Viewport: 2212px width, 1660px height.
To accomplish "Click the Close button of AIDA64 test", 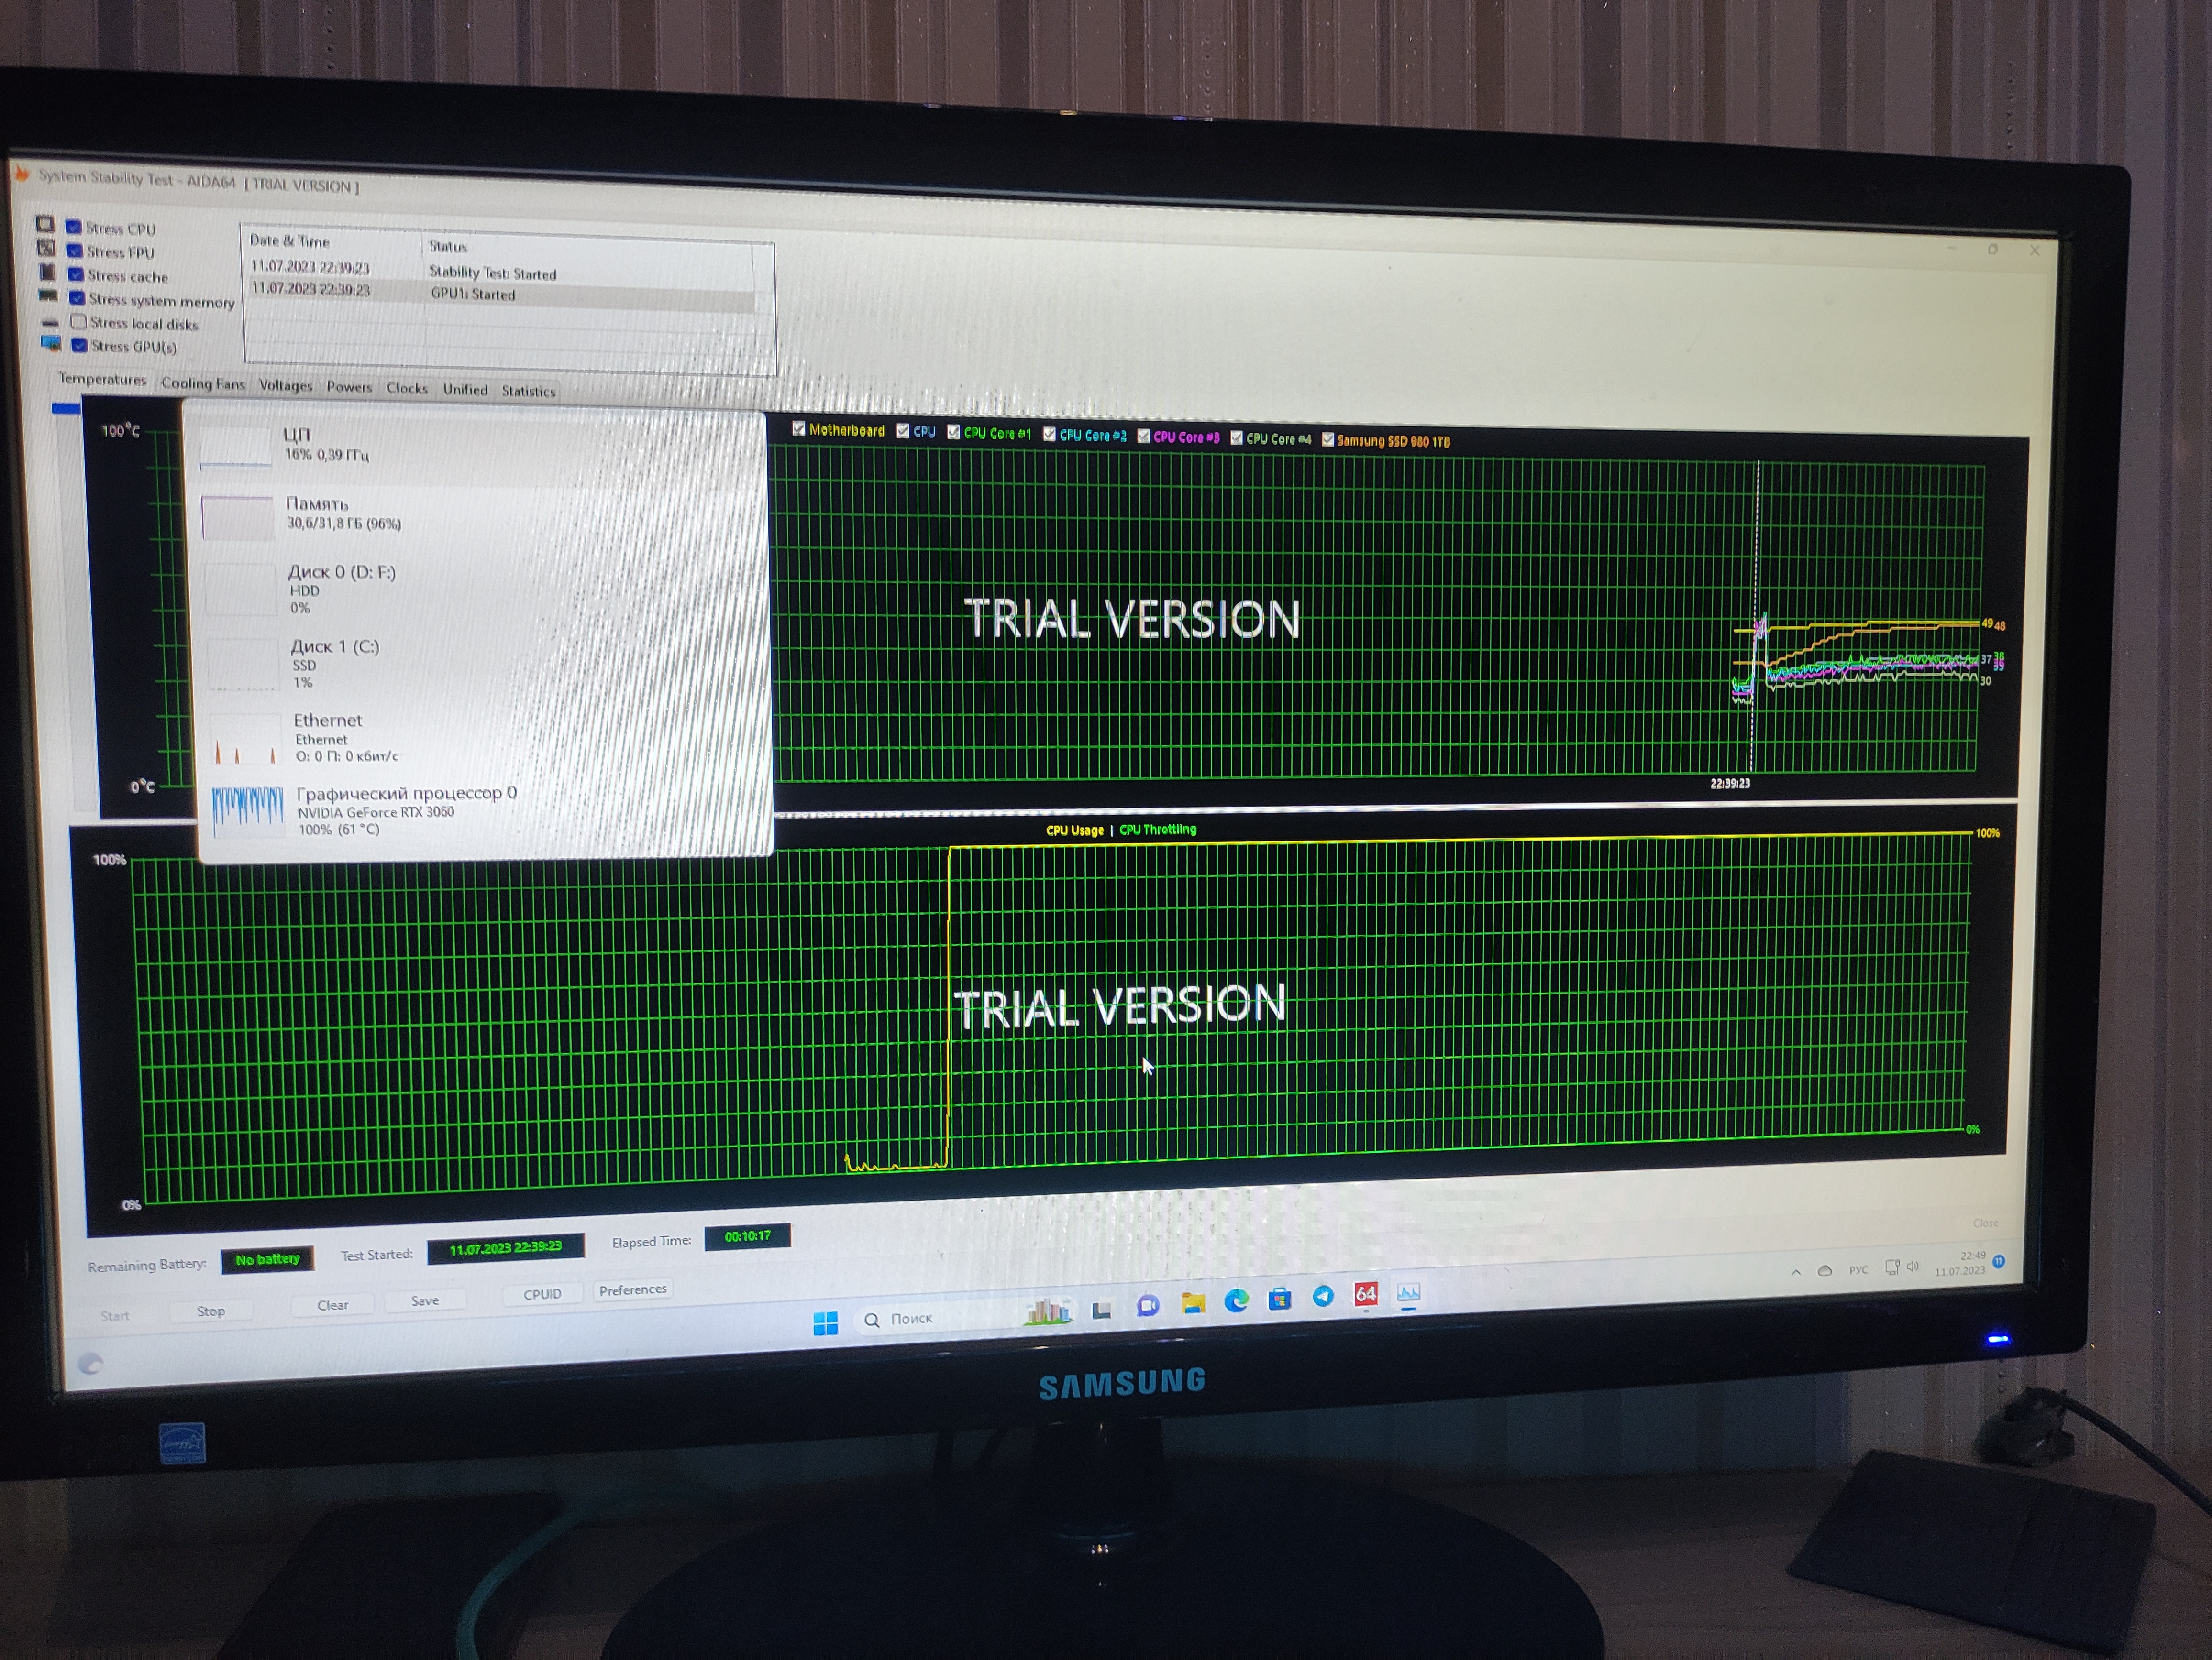I will pyautogui.click(x=1985, y=1223).
